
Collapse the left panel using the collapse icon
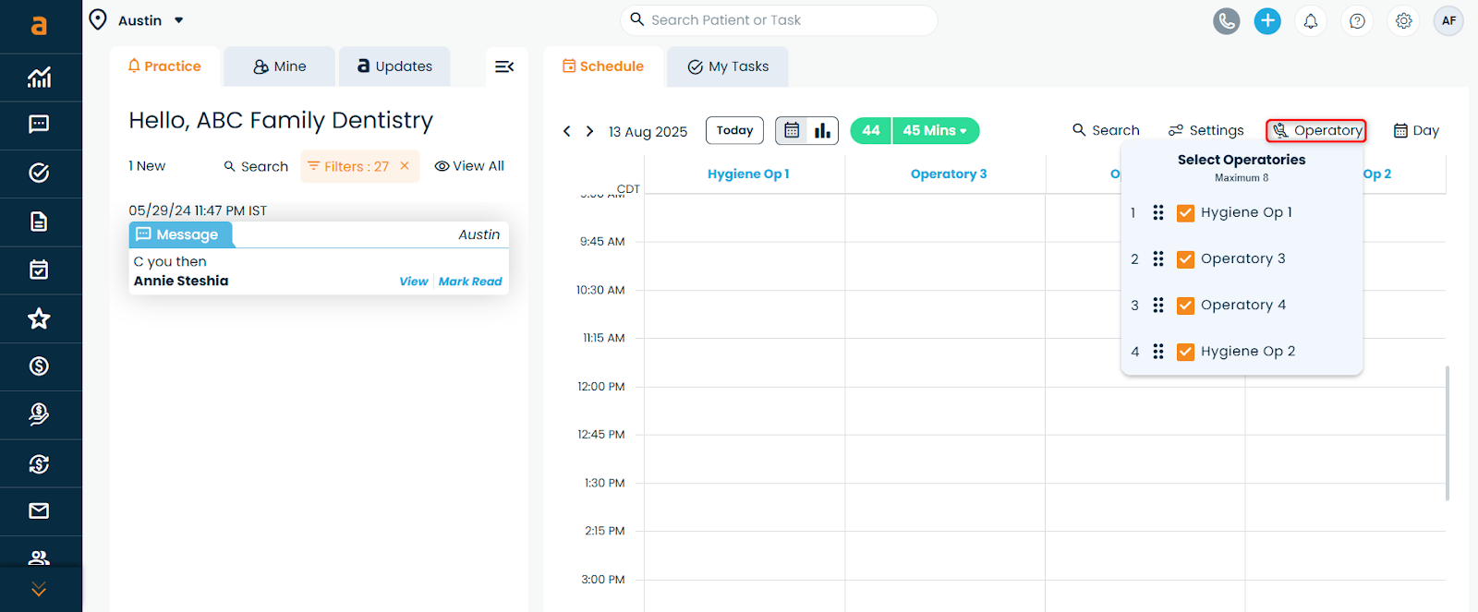[504, 66]
